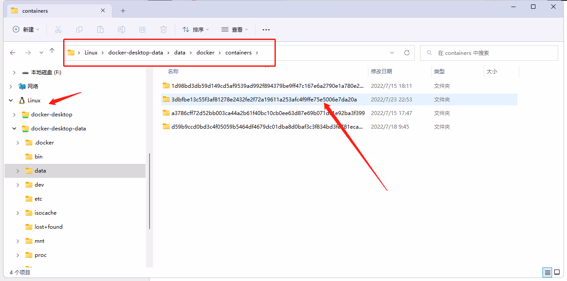Click the Share toolbar icon
567x281 pixels.
point(143,29)
